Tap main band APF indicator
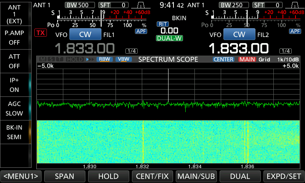305x183 pixels. (x=141, y=31)
